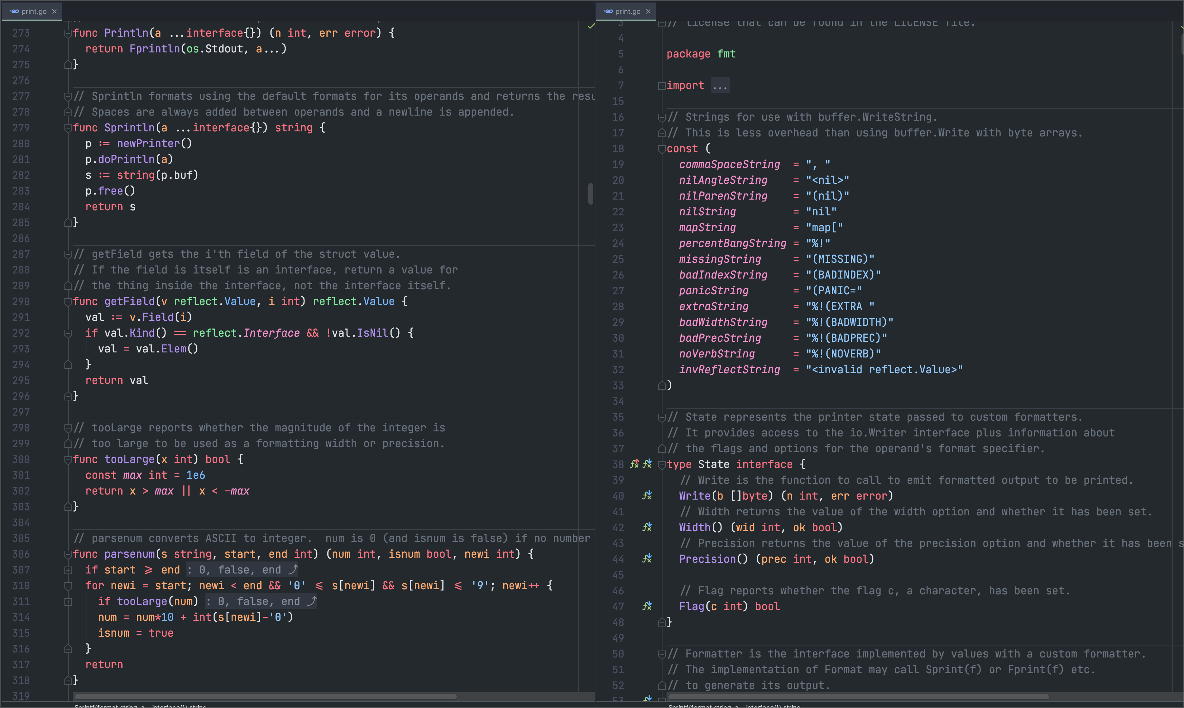Viewport: 1184px width, 708px height.
Task: Collapse the Println function fold marker
Action: click(68, 33)
